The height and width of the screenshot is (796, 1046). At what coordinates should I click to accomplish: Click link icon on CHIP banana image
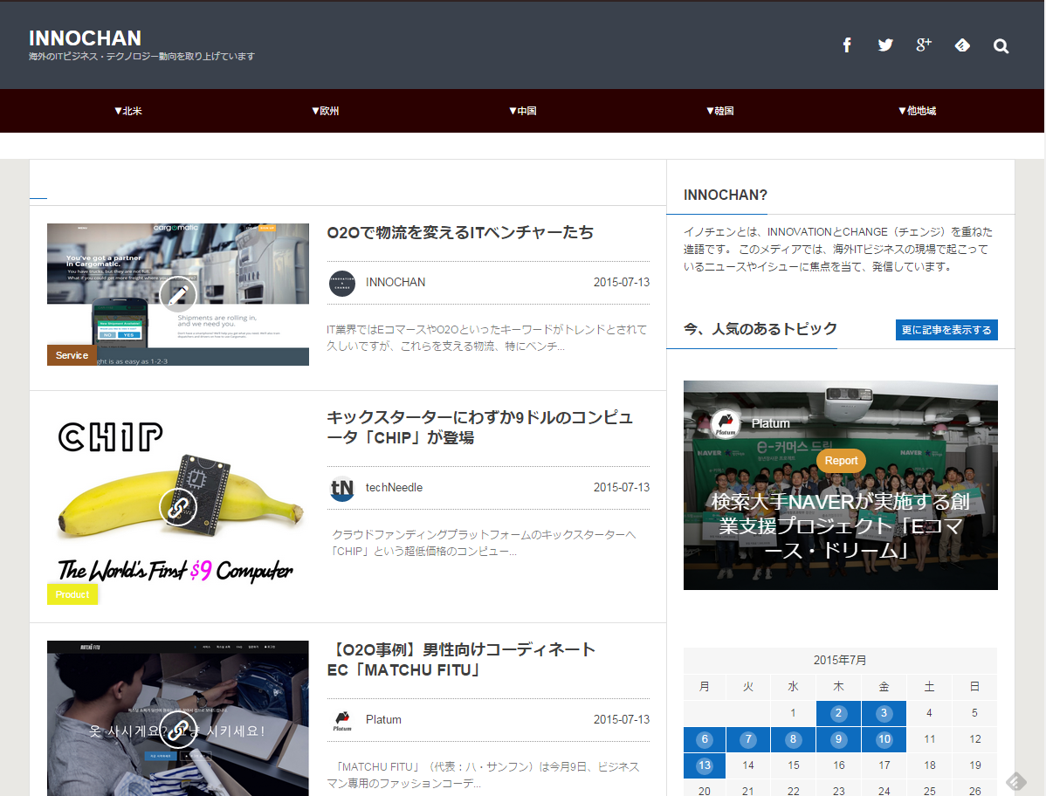[178, 507]
